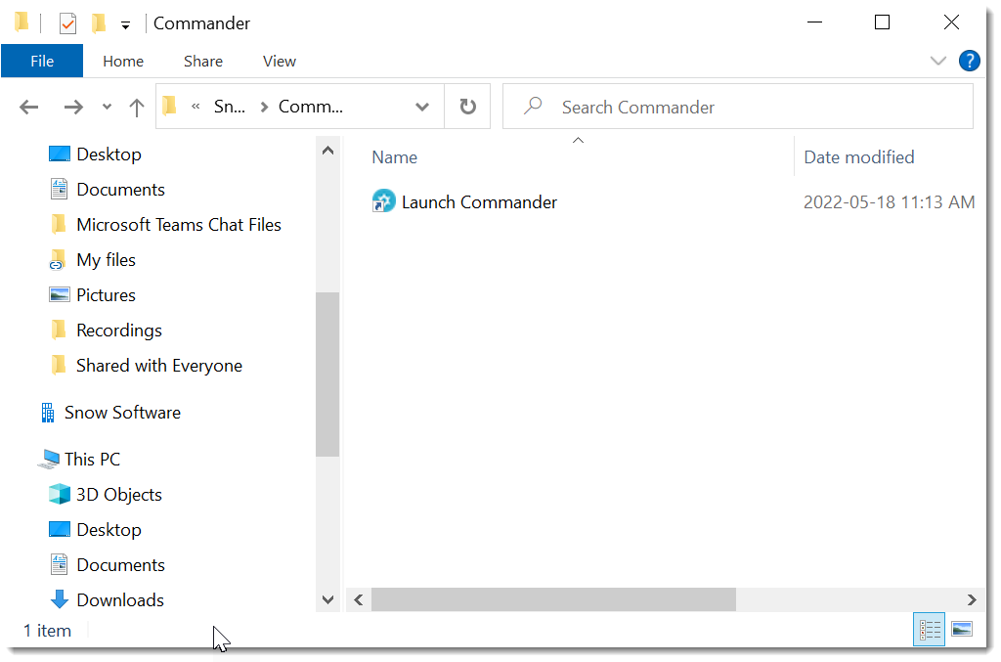The image size is (1001, 662).
Task: Go forward using the Forward arrow
Action: pos(73,108)
